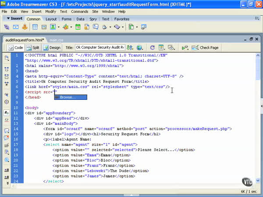Click the Refresh Design View icon

tap(152, 47)
